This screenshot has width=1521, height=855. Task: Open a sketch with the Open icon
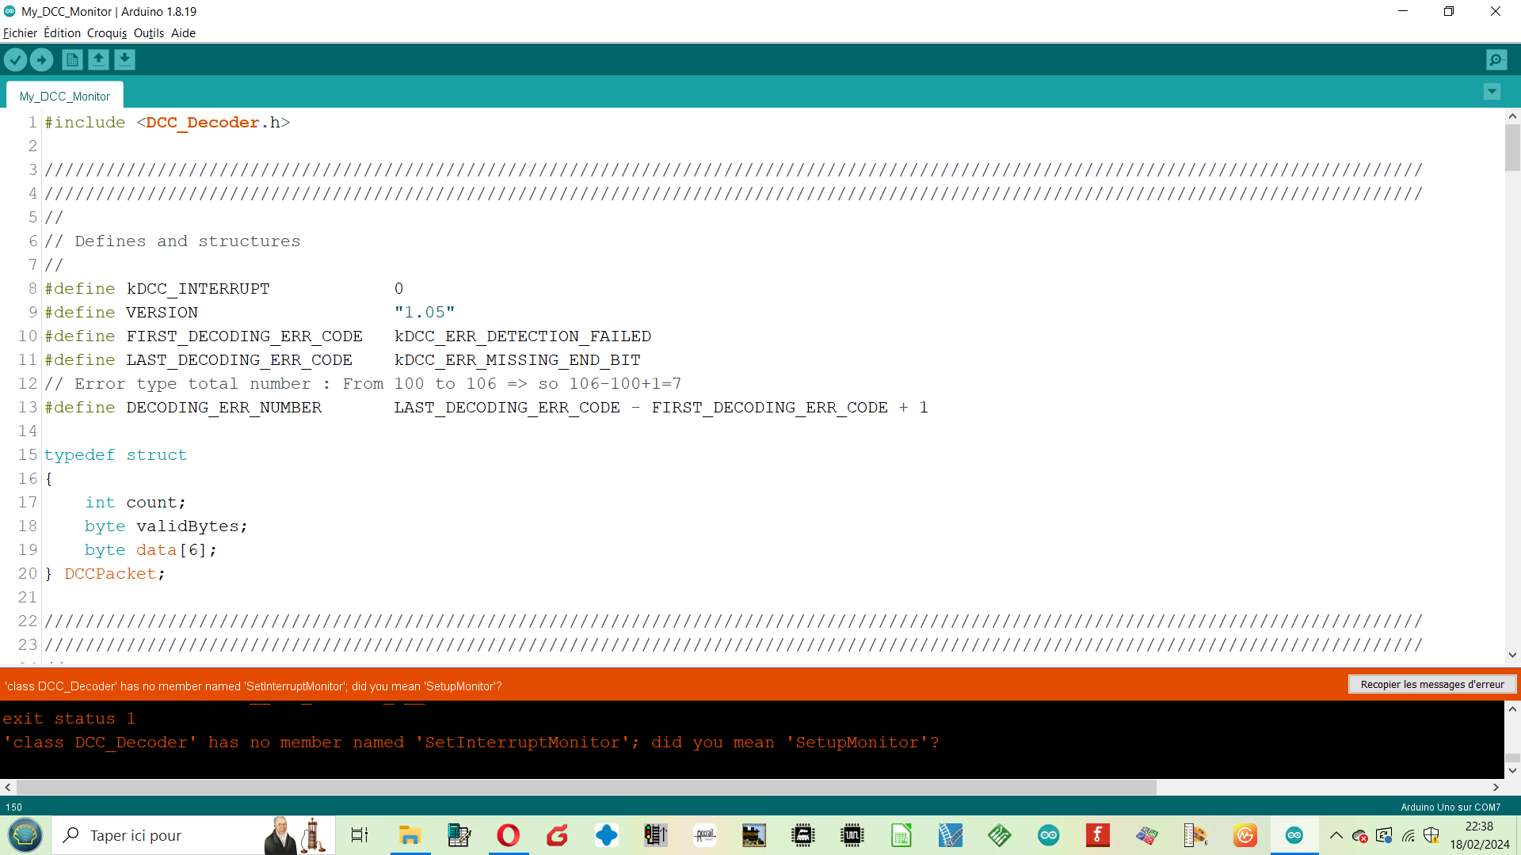98,59
